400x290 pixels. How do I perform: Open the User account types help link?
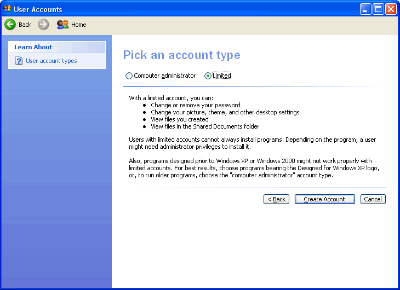[x=52, y=61]
